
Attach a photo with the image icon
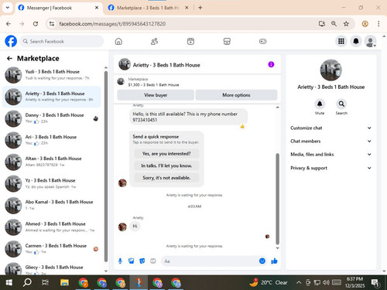coord(132,261)
